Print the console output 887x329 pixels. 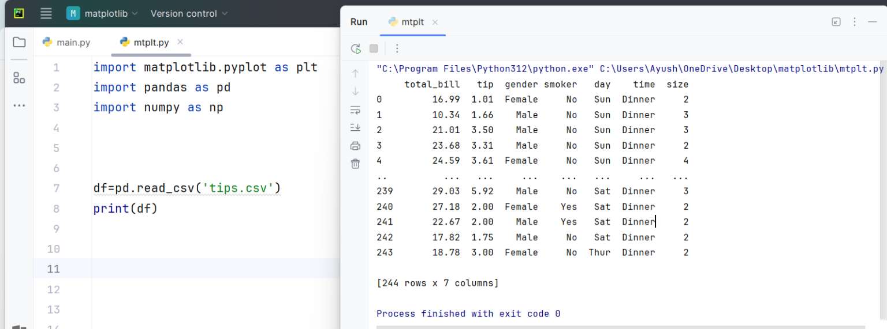coord(355,146)
